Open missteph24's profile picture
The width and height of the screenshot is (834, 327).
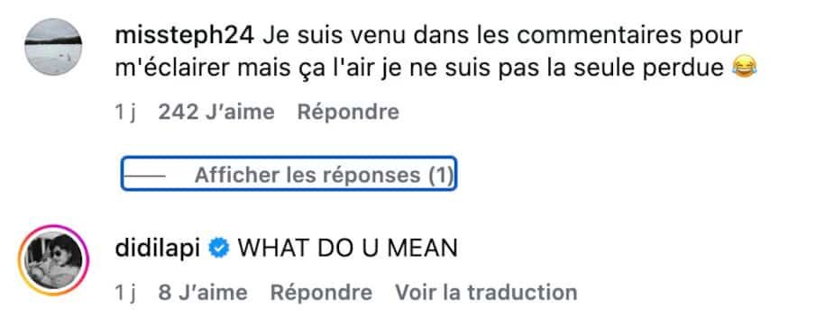53,47
